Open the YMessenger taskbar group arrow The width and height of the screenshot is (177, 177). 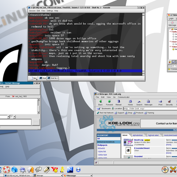[x=91, y=176]
